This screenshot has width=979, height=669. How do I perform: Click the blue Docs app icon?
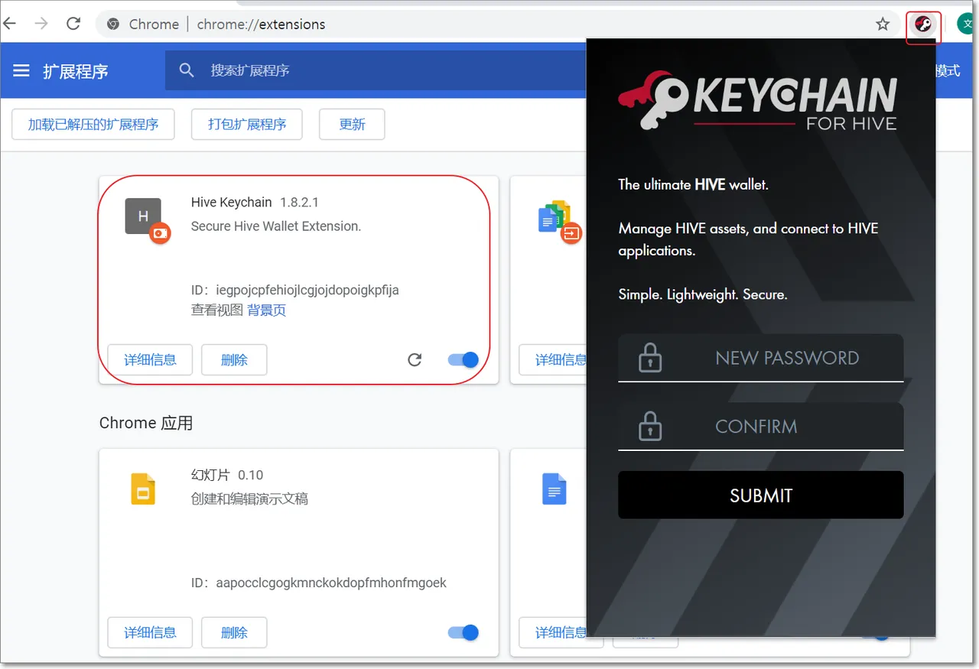click(554, 489)
